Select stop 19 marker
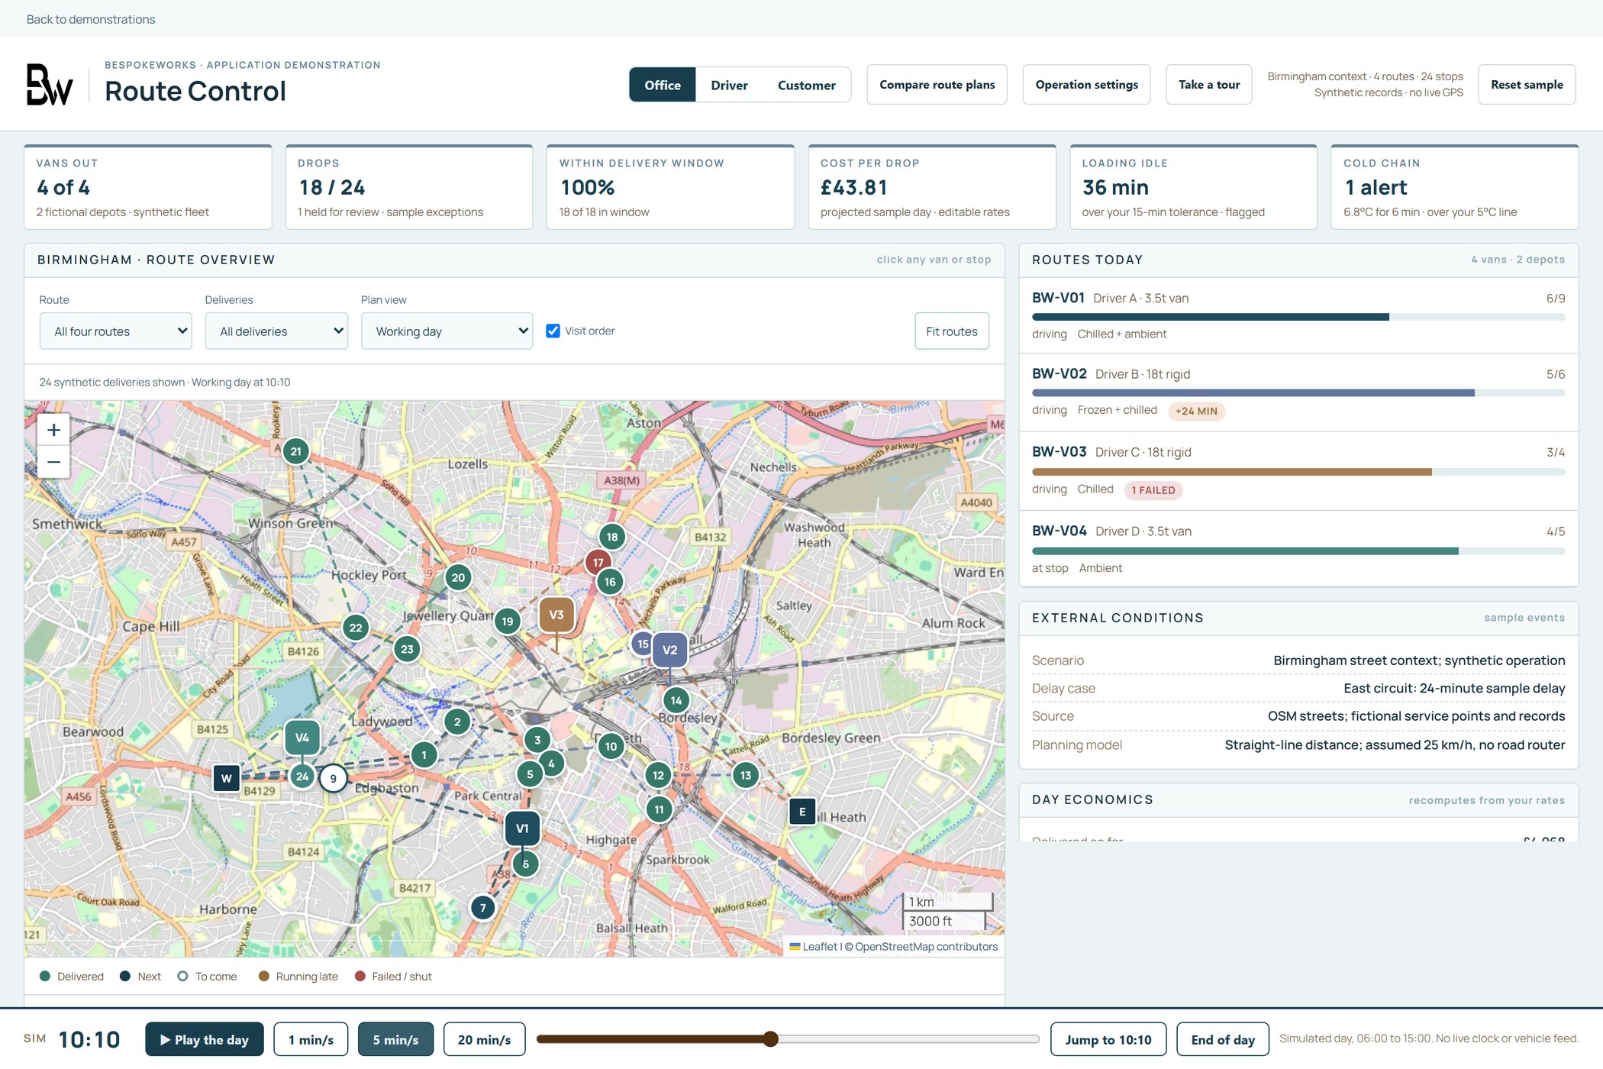Image resolution: width=1603 pixels, height=1069 pixels. coord(508,622)
